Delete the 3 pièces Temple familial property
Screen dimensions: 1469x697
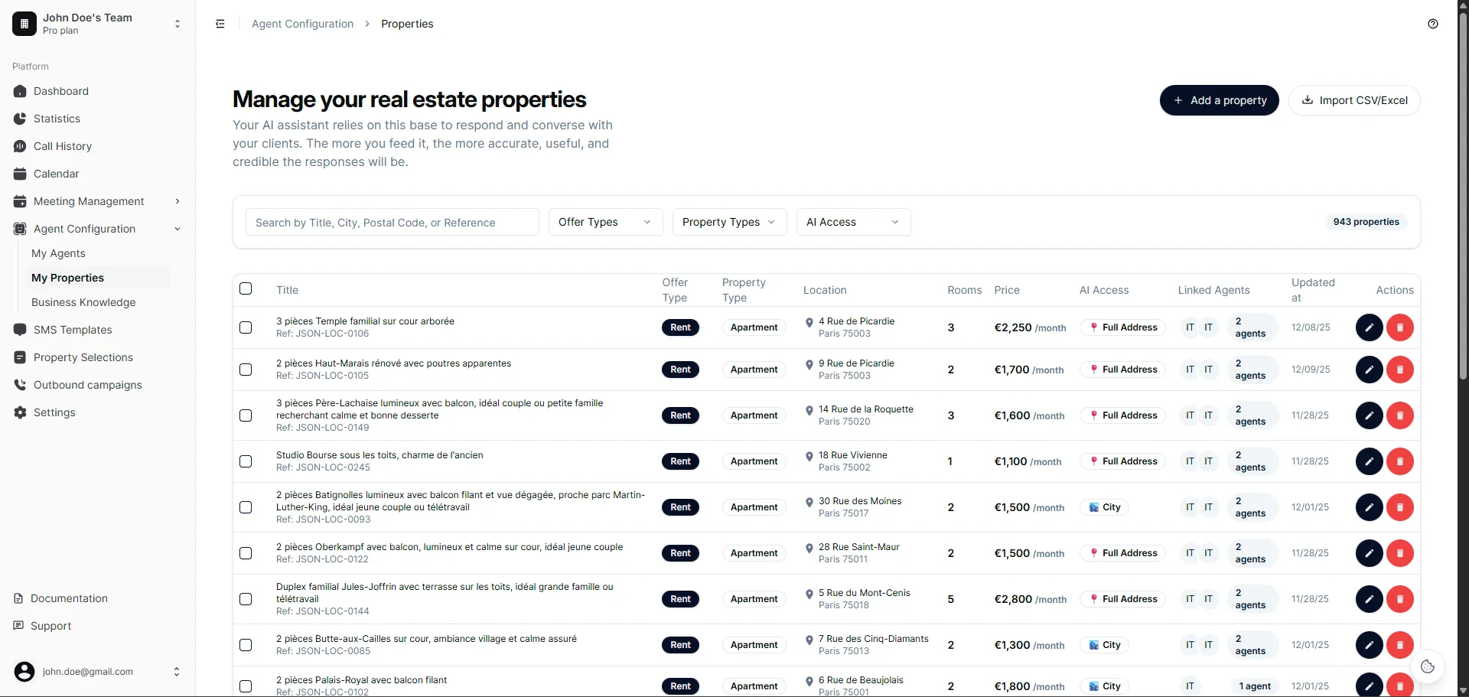pos(1401,327)
